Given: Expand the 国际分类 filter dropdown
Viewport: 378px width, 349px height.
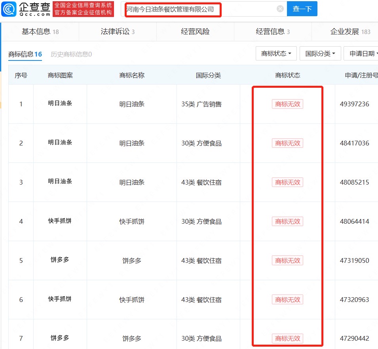Looking at the screenshot, I should [x=320, y=53].
